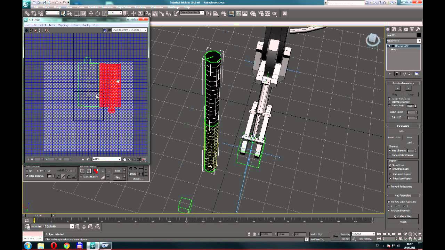Viewport: 445px width, 250px height.
Task: Click the Mirror horizontal icon above Stitch
Action: tap(141, 168)
